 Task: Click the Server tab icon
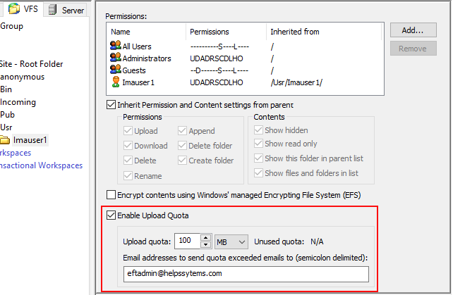[x=52, y=10]
